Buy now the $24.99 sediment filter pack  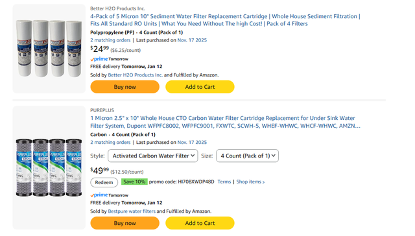click(x=125, y=87)
